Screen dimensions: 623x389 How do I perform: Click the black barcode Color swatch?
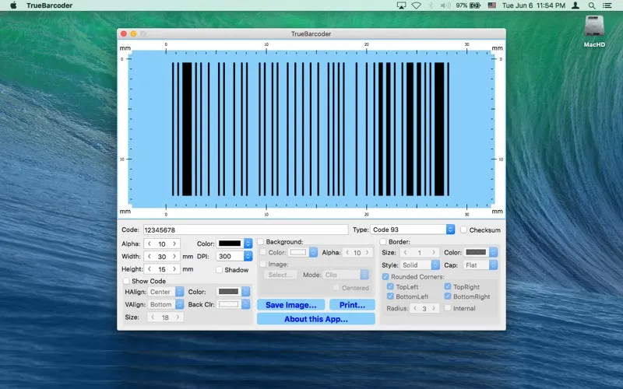coord(230,244)
